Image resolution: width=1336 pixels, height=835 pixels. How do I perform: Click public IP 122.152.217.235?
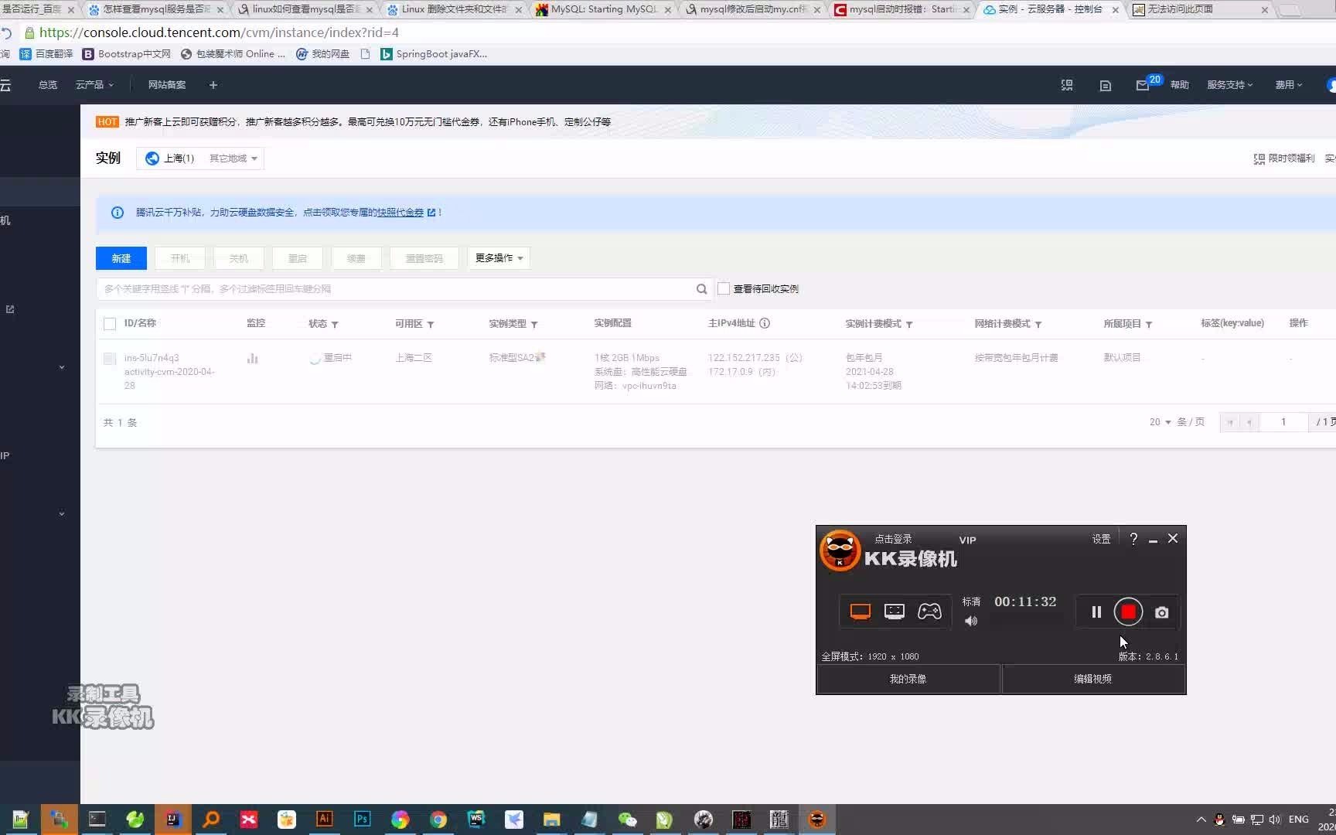pos(744,358)
